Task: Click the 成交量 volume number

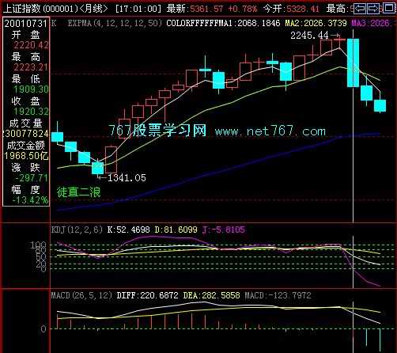Action: (x=26, y=134)
